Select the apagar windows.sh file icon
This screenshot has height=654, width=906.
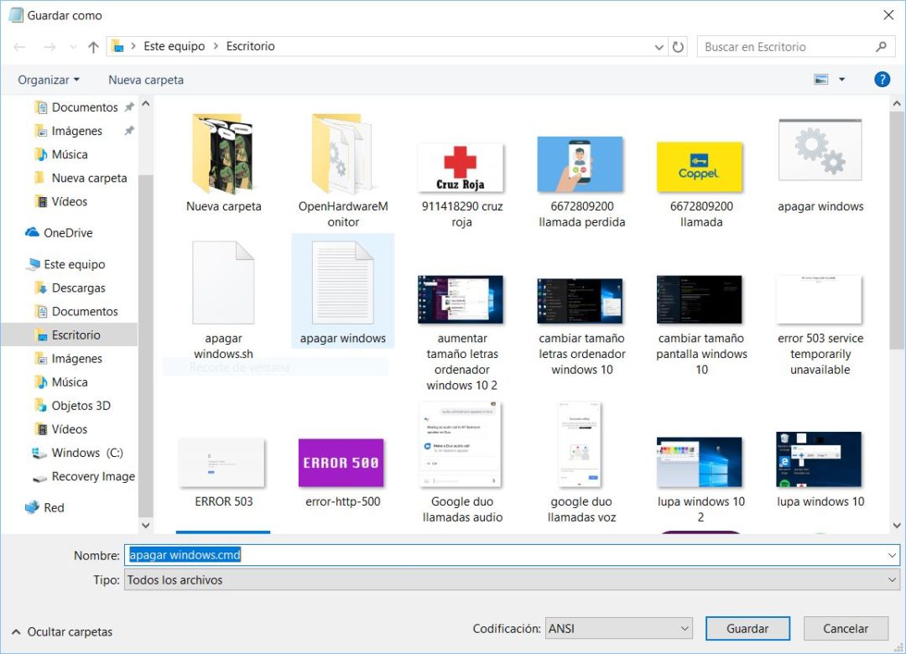(x=223, y=283)
